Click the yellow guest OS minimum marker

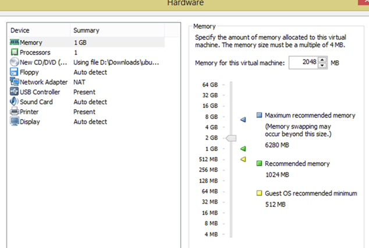pos(243,160)
